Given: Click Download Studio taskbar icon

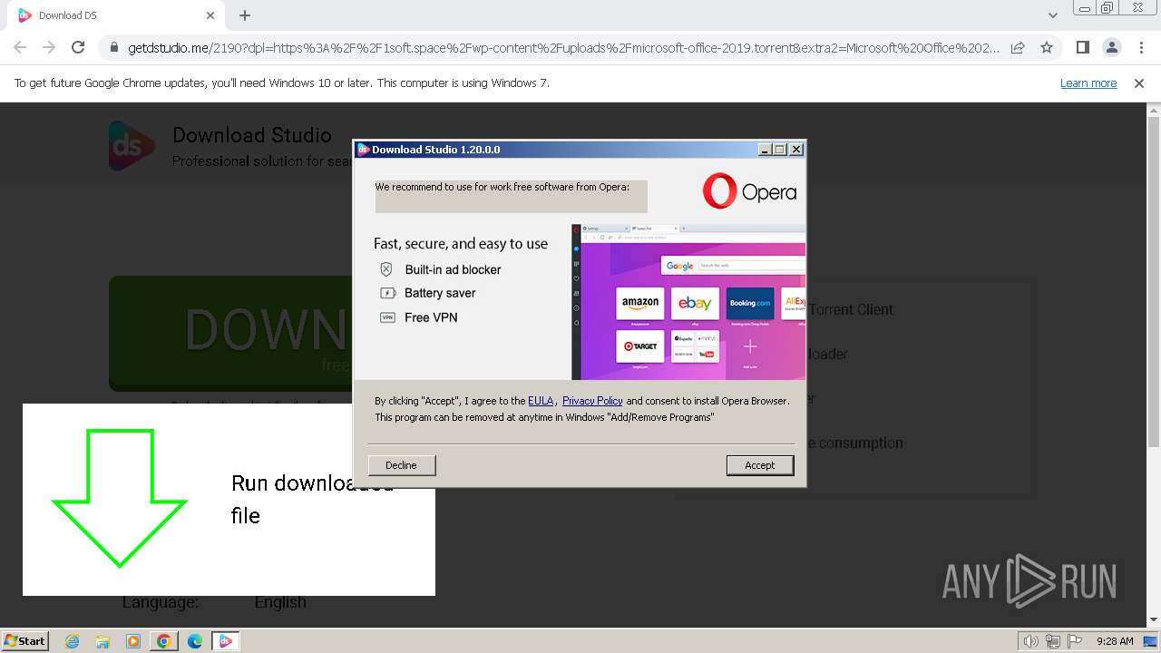Looking at the screenshot, I should 226,641.
